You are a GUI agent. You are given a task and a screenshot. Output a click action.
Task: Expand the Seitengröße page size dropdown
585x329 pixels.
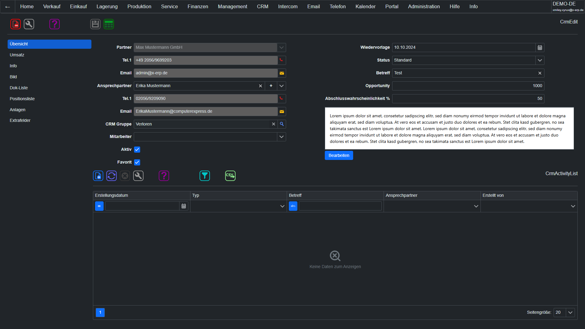570,313
